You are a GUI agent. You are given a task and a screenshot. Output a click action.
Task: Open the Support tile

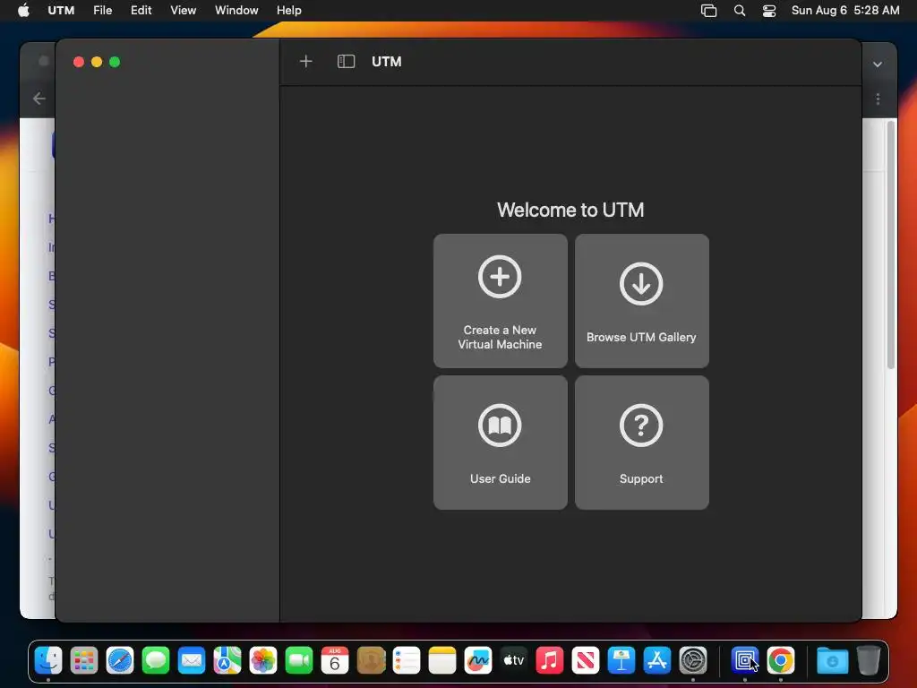pyautogui.click(x=641, y=443)
